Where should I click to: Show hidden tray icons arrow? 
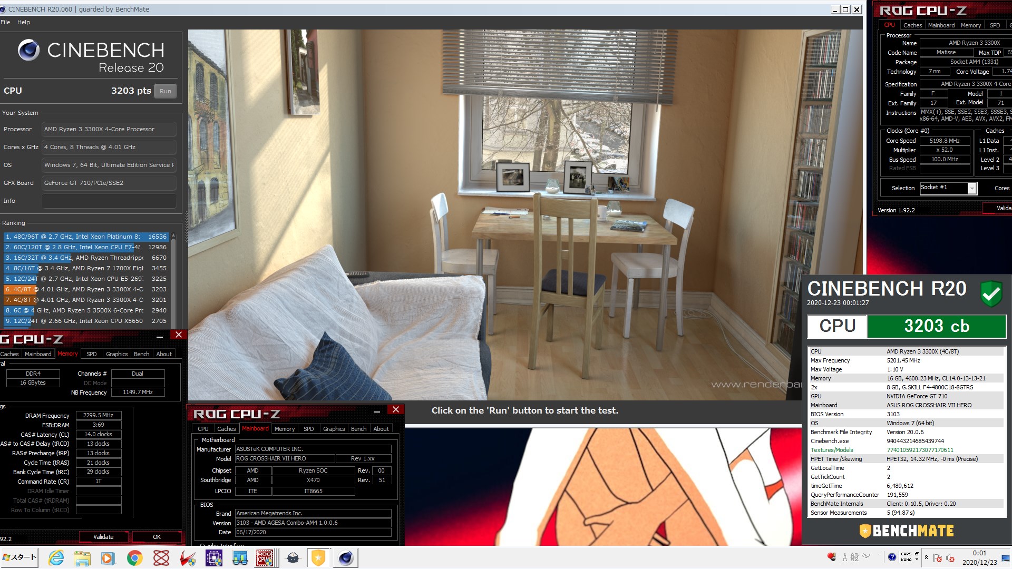[x=926, y=557]
